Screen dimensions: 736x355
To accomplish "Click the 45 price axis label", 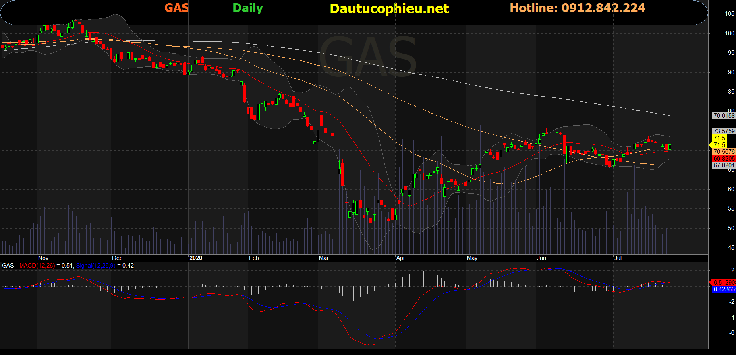I will coord(731,248).
